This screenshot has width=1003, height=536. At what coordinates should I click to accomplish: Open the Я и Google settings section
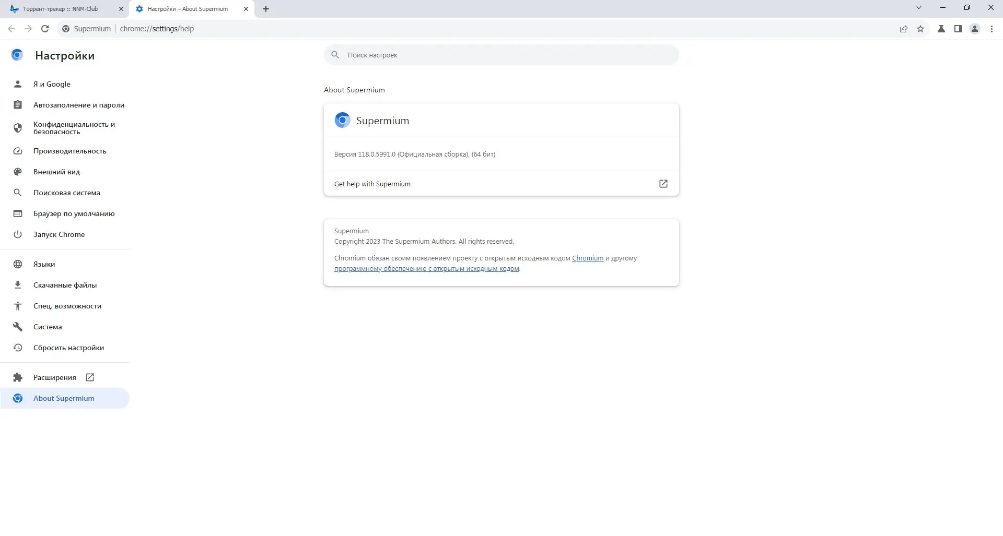coord(65,84)
